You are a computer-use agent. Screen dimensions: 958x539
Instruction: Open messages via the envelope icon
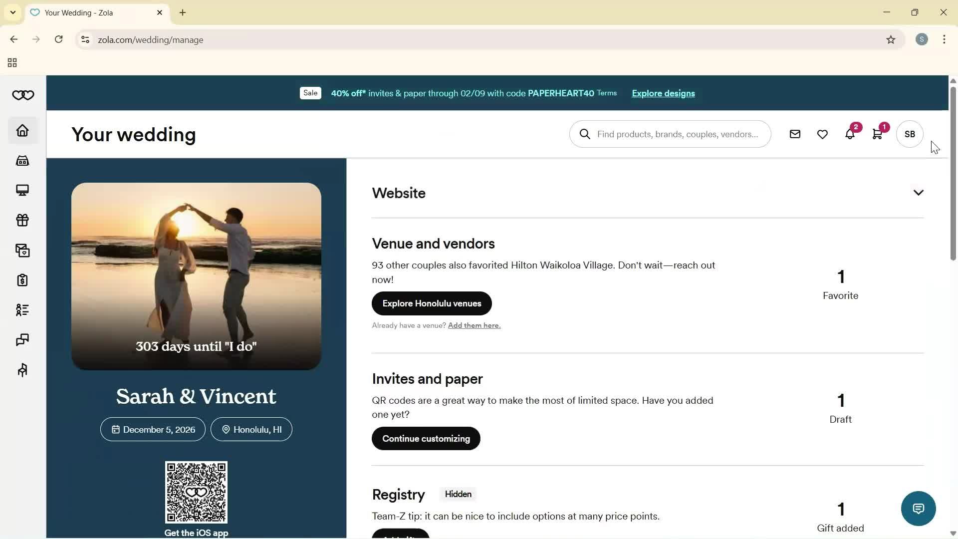[x=795, y=134]
